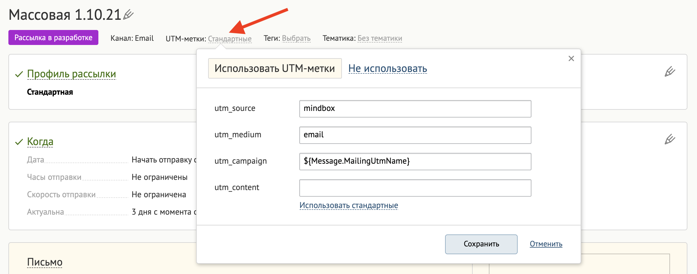Open UTM-метки Стандартные dropdown
697x274 pixels.
click(x=230, y=39)
